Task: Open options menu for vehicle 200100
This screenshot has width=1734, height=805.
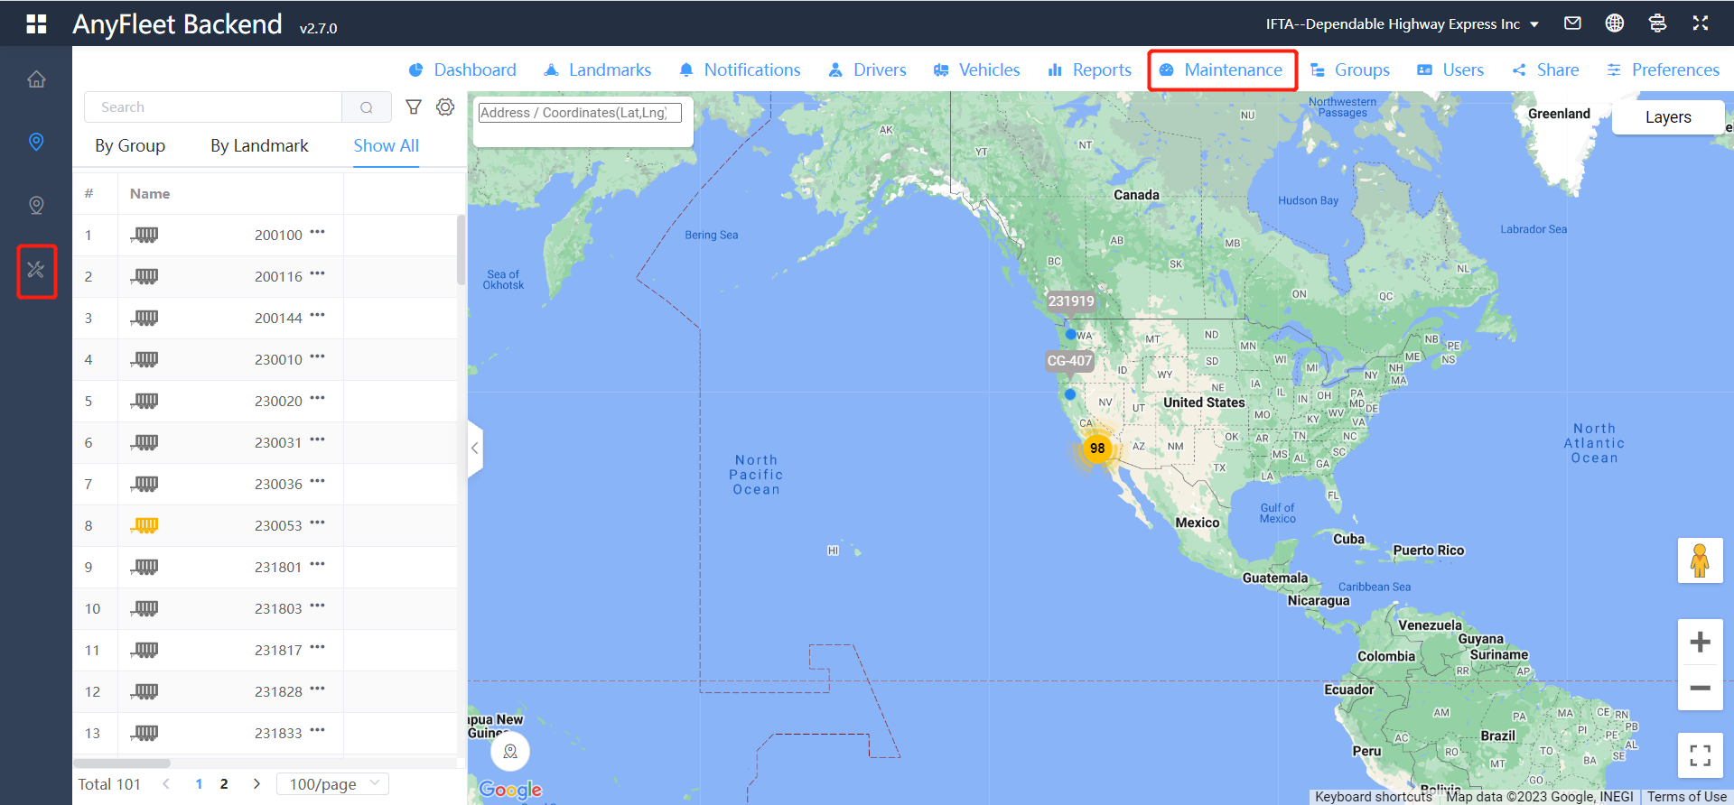Action: click(x=317, y=233)
